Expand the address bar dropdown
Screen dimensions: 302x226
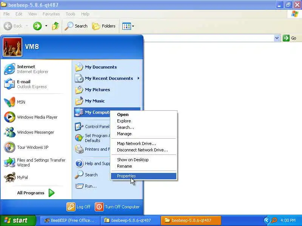point(277,38)
